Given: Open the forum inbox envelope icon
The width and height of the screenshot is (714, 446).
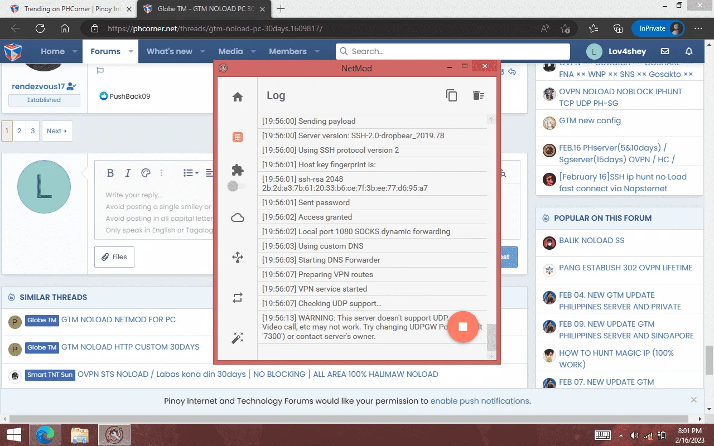Looking at the screenshot, I should (665, 51).
